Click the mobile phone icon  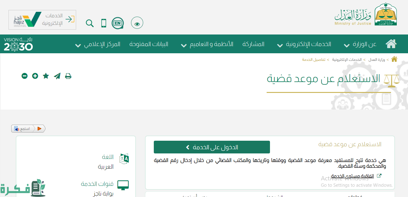104,23
